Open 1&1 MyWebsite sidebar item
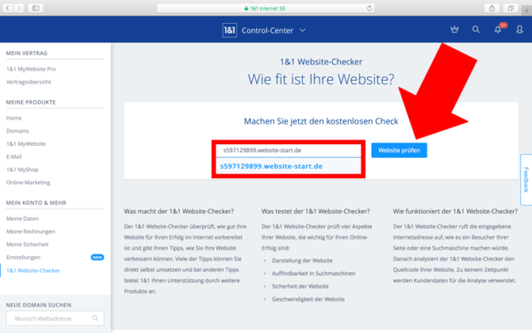This screenshot has width=532, height=333. [26, 144]
